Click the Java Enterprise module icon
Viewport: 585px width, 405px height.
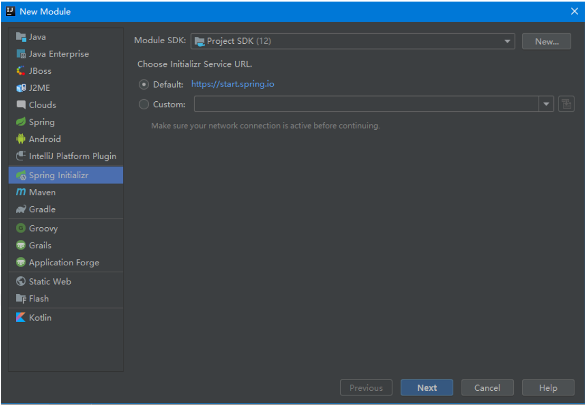(x=21, y=54)
